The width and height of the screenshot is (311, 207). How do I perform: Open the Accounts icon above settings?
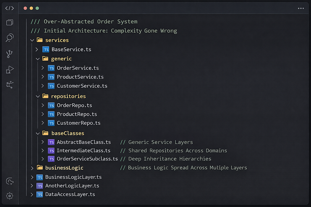[10, 181]
